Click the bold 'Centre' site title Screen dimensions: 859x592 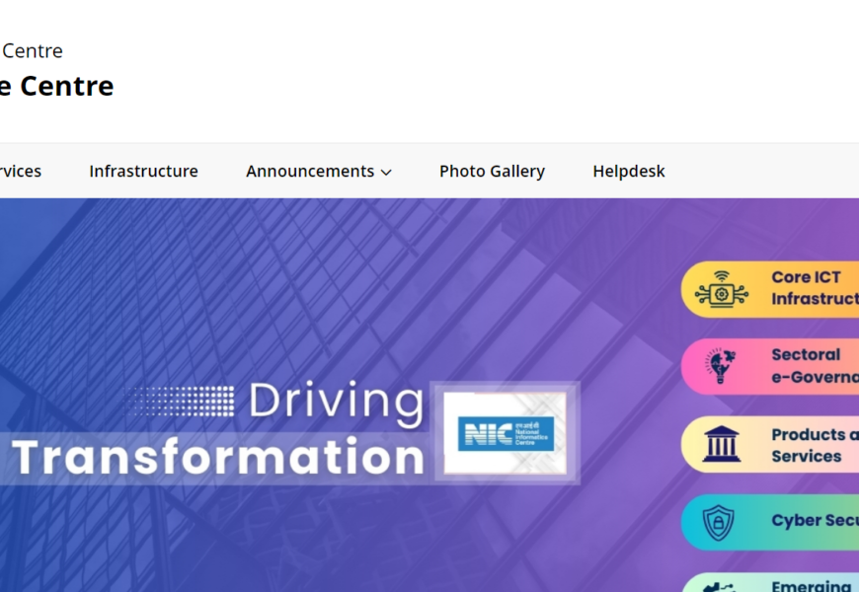[x=67, y=86]
